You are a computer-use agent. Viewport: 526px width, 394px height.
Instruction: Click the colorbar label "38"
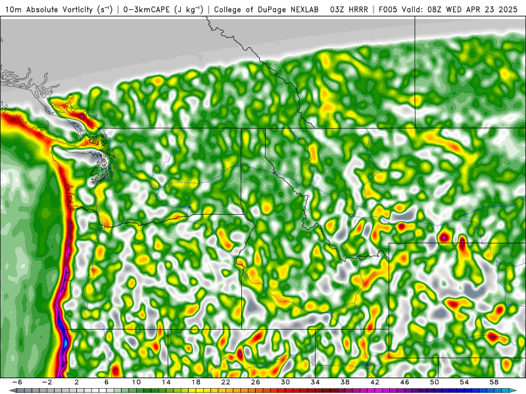tap(345, 382)
